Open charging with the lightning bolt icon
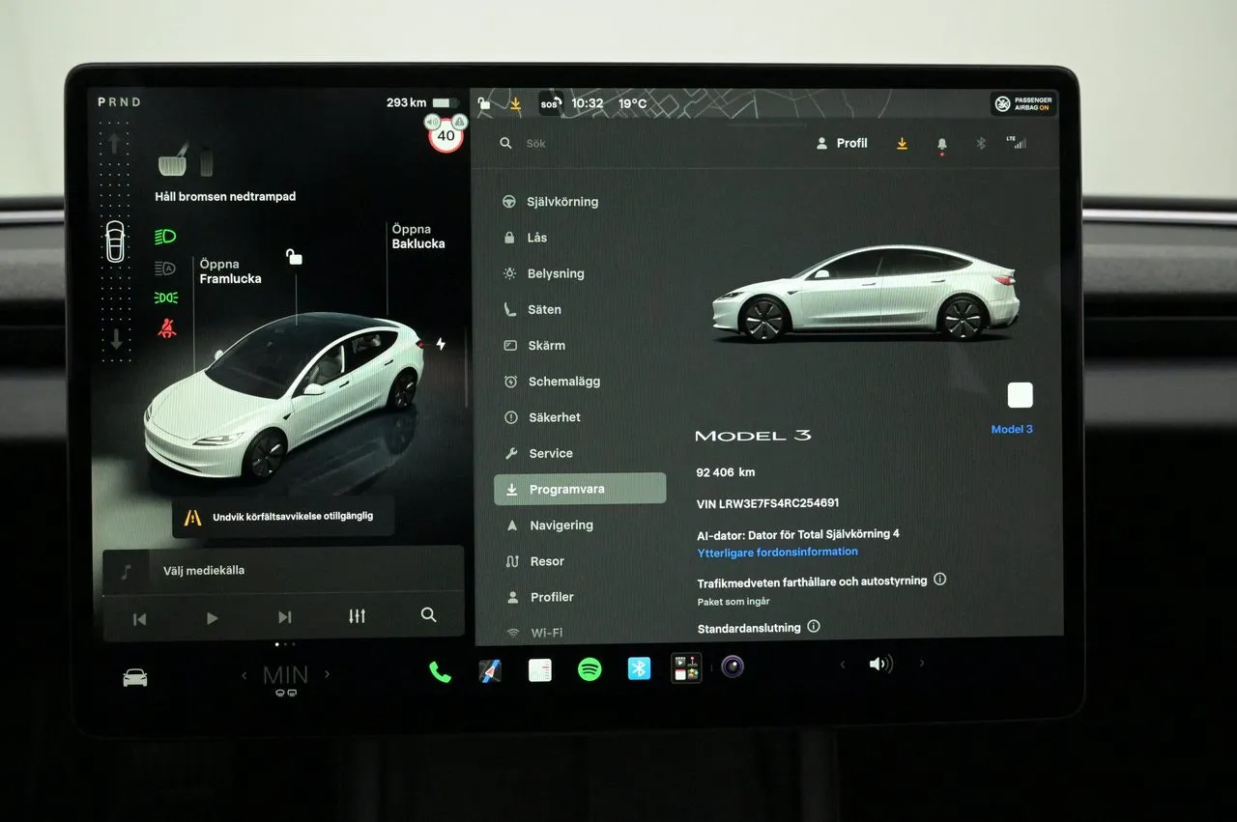 tap(441, 344)
